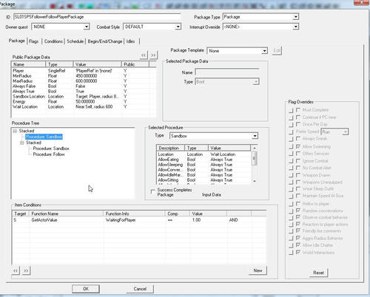
Task: Click the procedure data list scrollbar
Action: pos(255,165)
